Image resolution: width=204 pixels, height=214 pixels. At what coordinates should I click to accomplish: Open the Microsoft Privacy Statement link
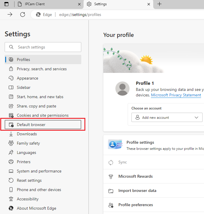tap(176, 95)
